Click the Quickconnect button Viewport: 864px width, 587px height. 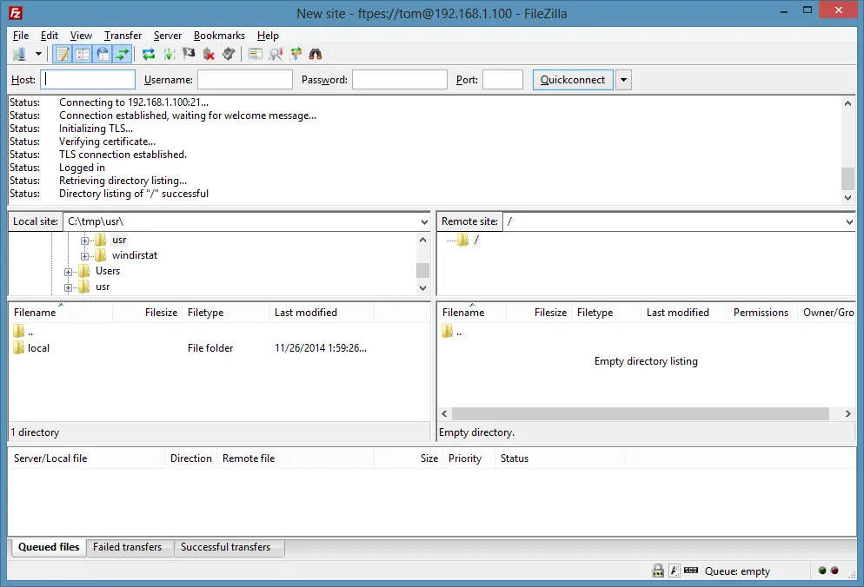pyautogui.click(x=573, y=80)
